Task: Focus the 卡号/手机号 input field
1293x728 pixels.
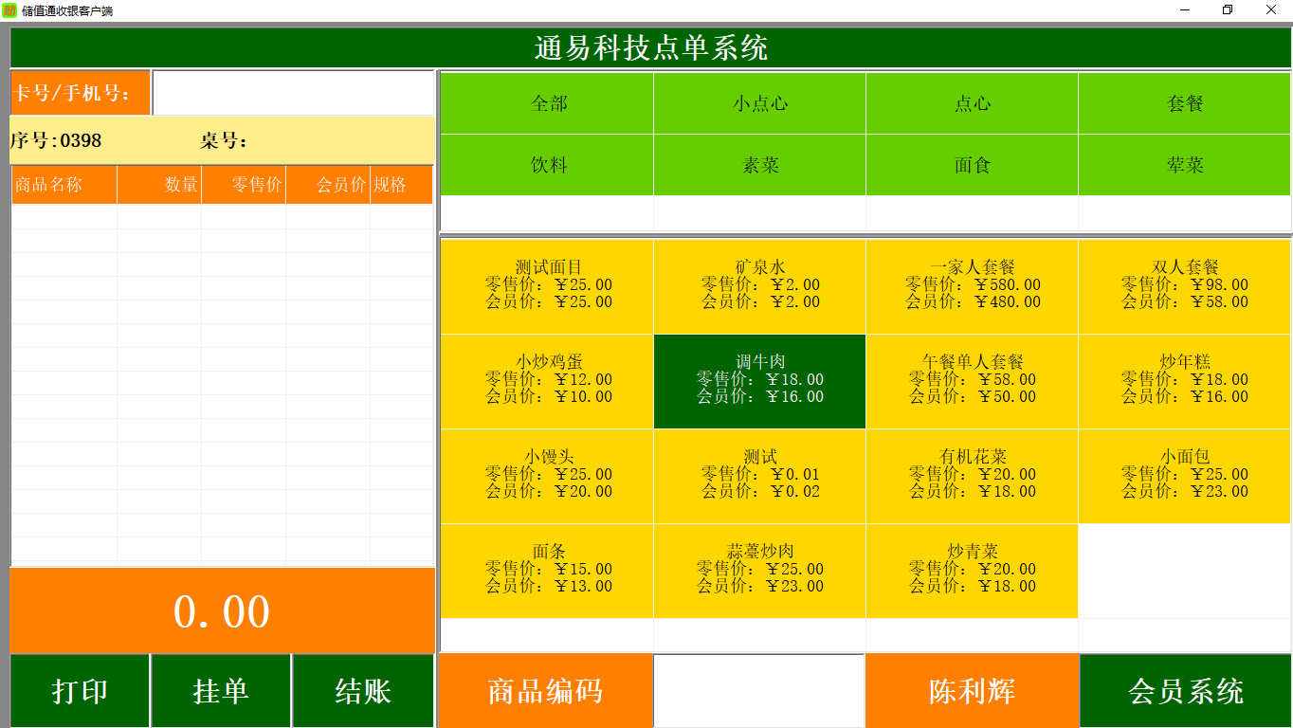Action: pyautogui.click(x=293, y=93)
